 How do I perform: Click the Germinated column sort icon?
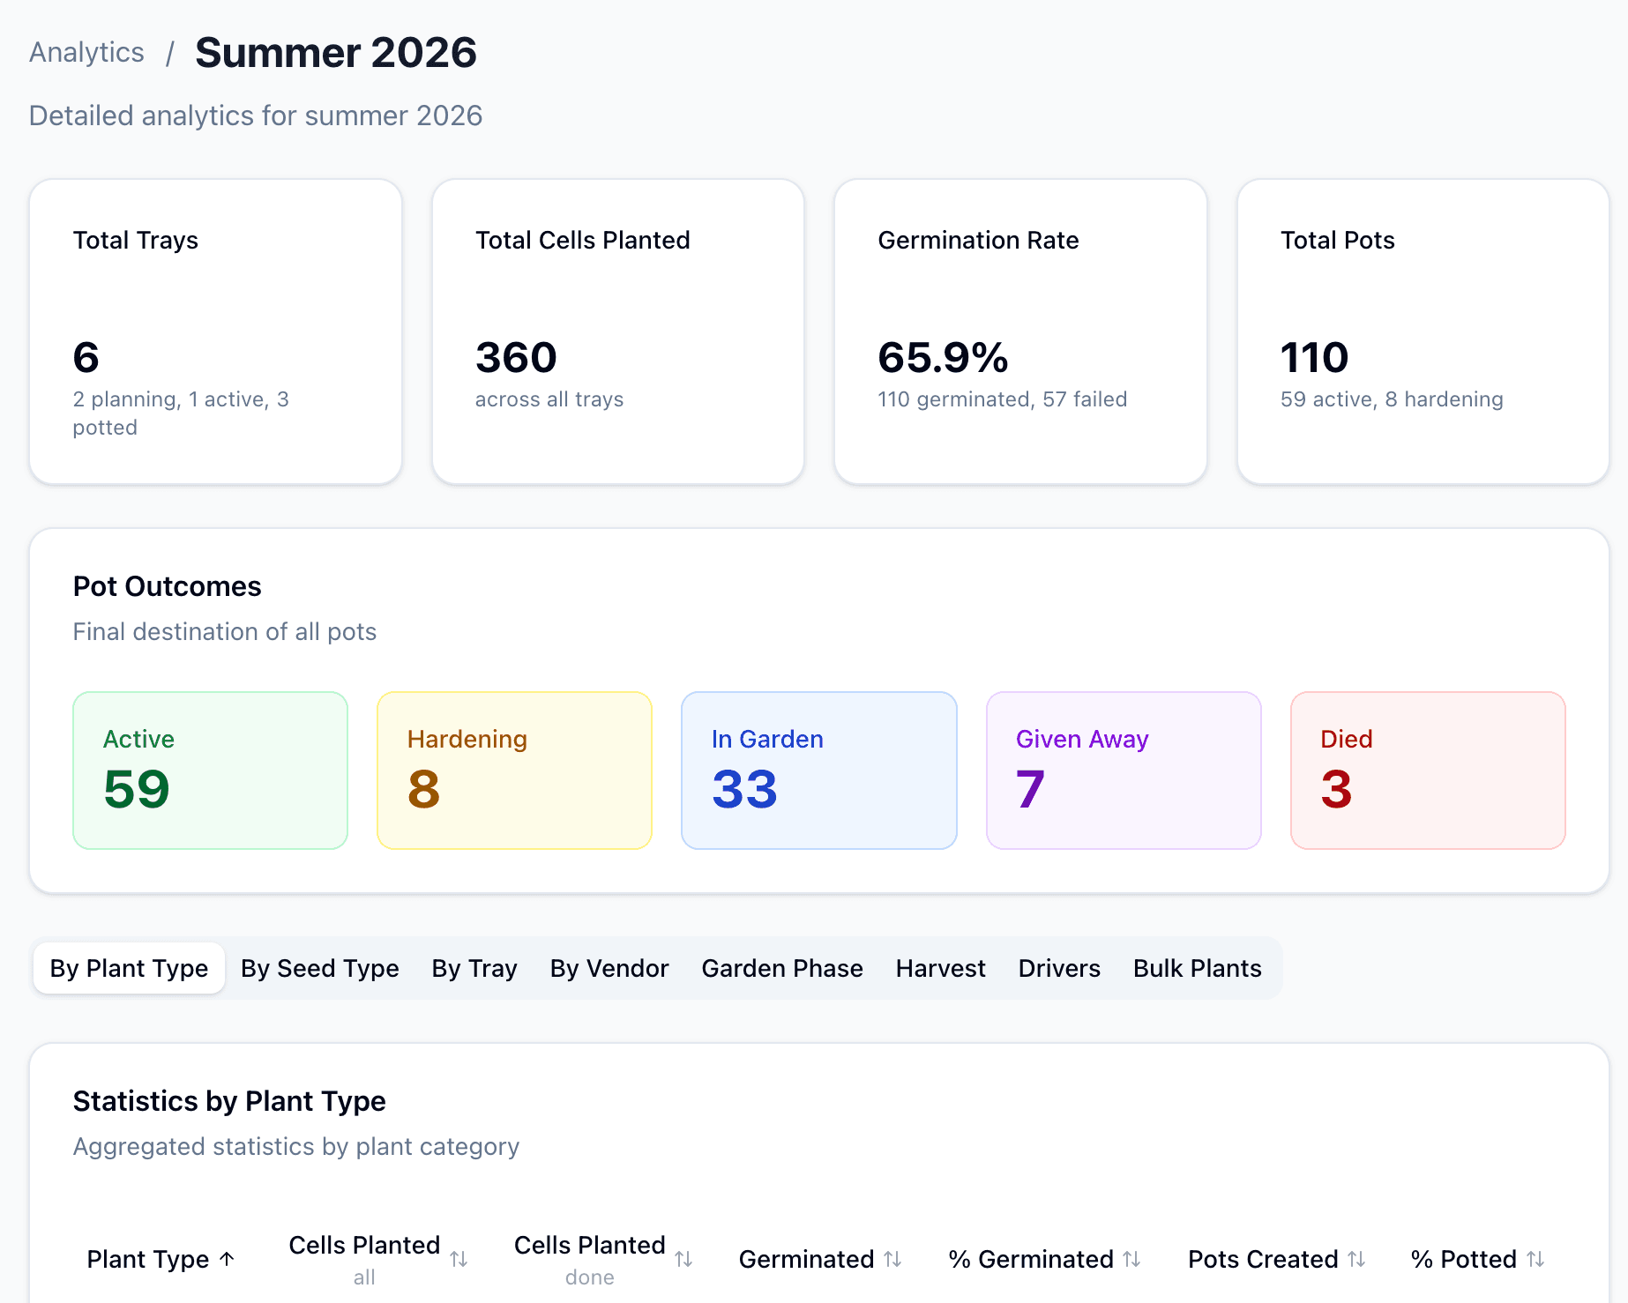coord(892,1259)
